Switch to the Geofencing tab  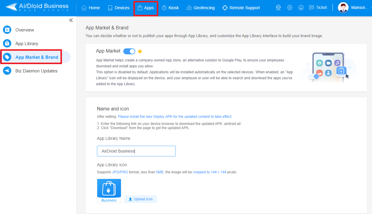(x=201, y=8)
